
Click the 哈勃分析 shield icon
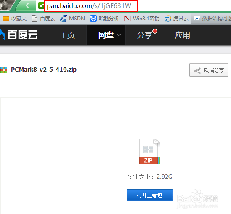tap(93, 19)
